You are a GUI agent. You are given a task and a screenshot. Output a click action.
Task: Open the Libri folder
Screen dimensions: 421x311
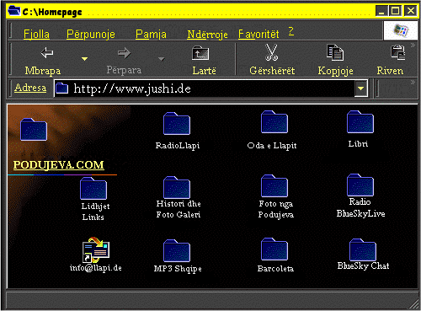[360, 121]
